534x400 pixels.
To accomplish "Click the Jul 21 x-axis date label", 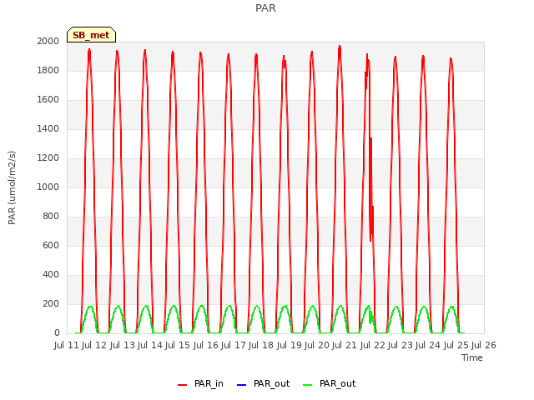I will tap(345, 345).
